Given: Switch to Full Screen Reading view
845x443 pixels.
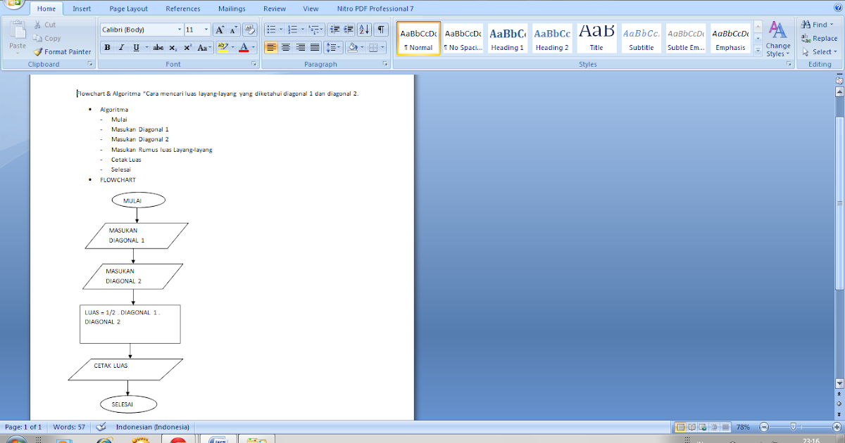Looking at the screenshot, I should tap(691, 427).
